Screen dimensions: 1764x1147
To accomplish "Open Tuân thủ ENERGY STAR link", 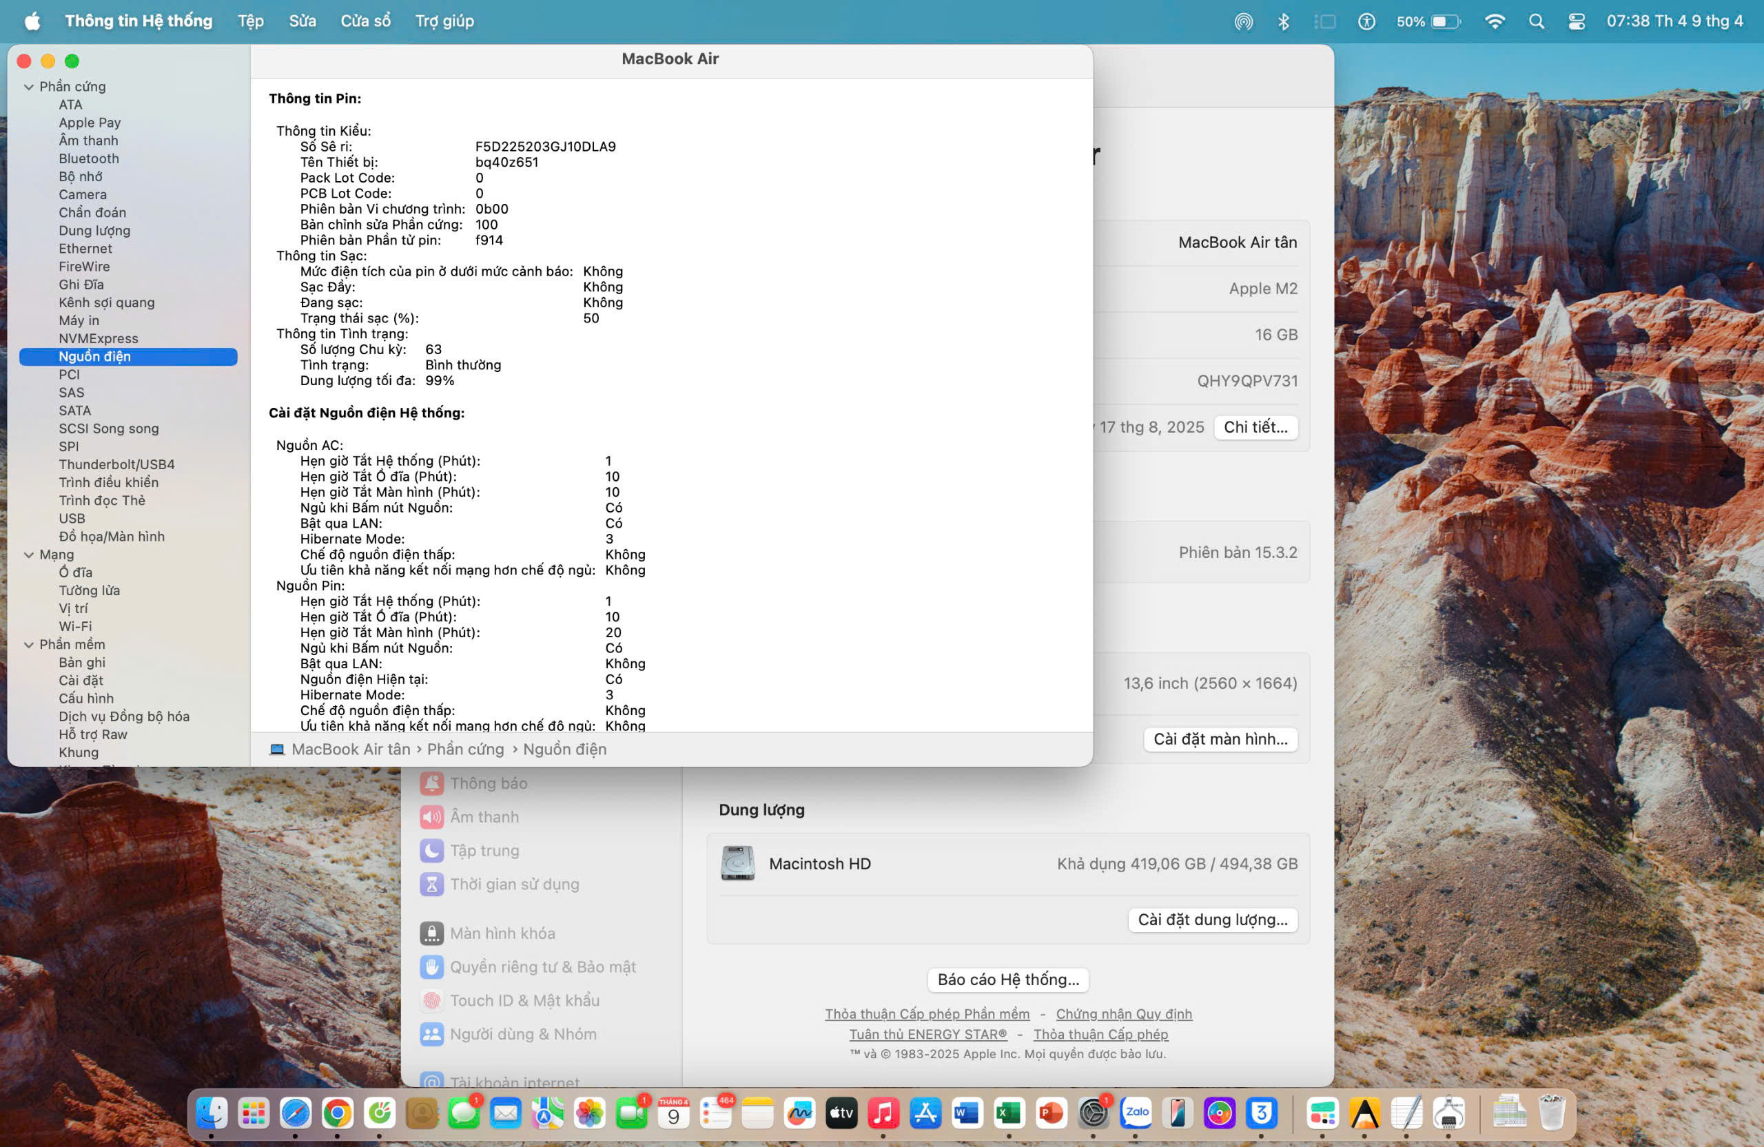I will coord(928,1033).
